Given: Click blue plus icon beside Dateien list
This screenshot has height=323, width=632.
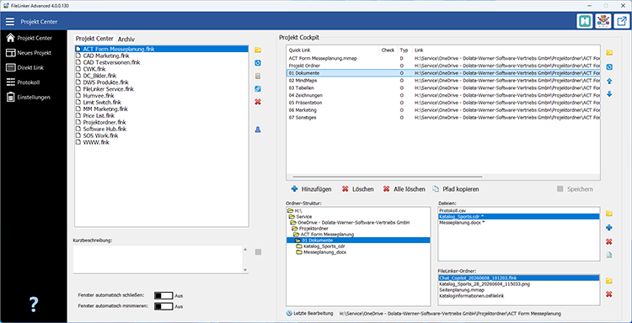Looking at the screenshot, I should tap(609, 228).
